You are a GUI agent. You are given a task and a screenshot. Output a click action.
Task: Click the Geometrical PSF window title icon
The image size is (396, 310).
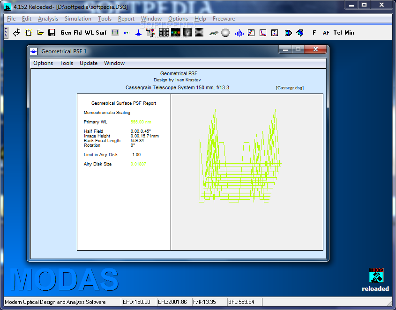pos(34,51)
